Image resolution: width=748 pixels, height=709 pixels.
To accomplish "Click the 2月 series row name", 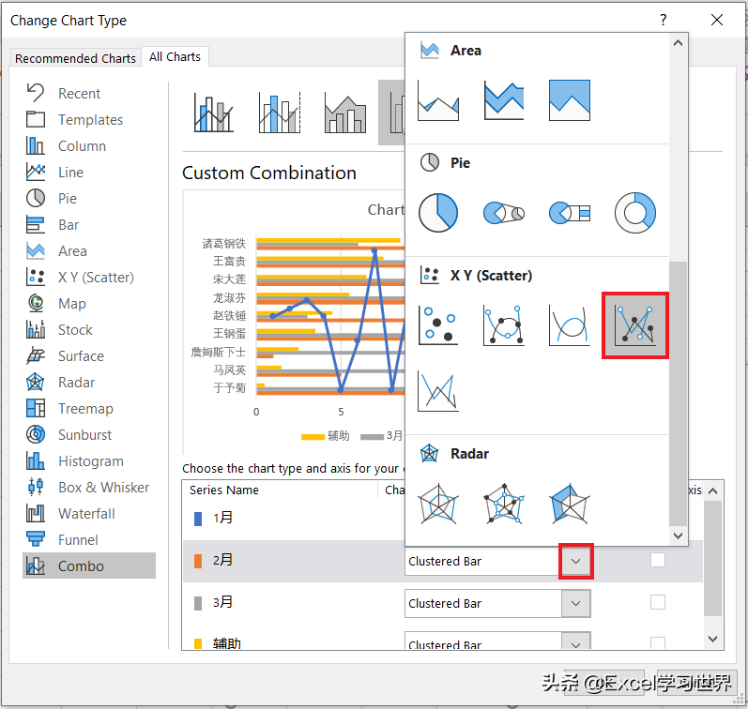I will click(222, 560).
